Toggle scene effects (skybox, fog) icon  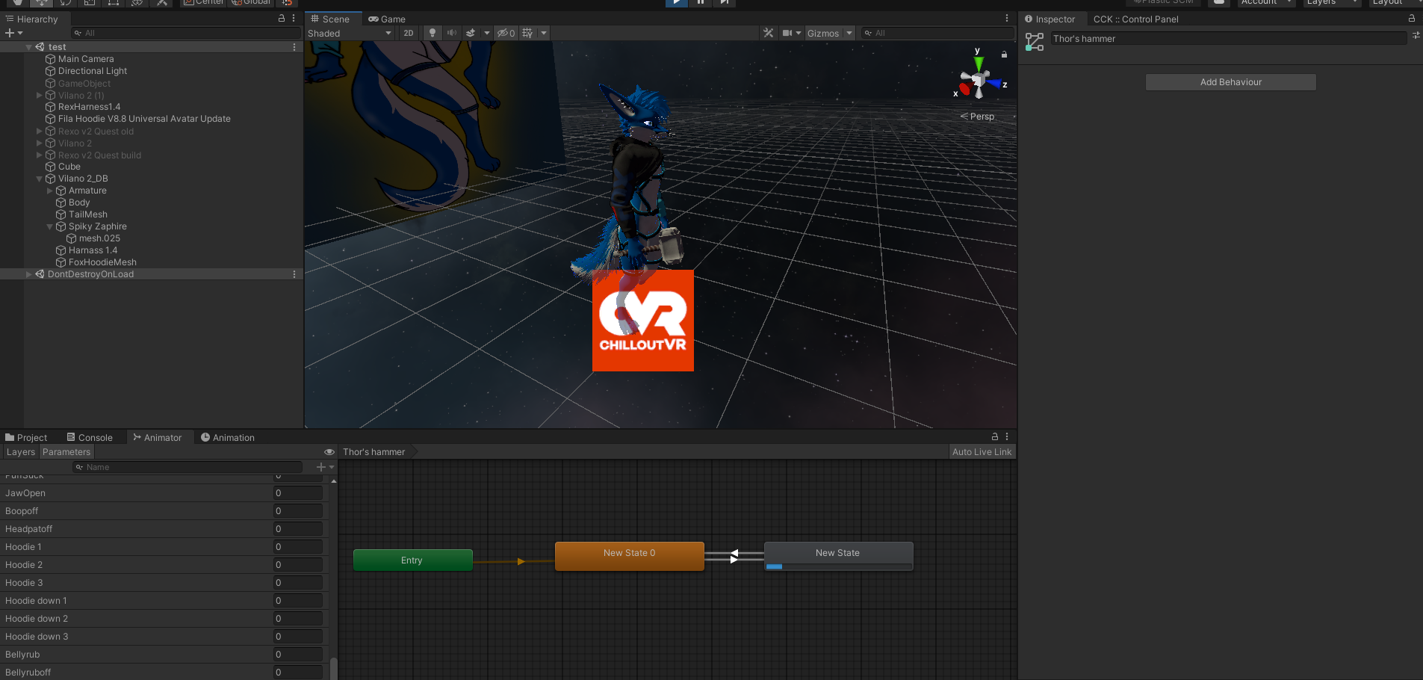pos(471,33)
